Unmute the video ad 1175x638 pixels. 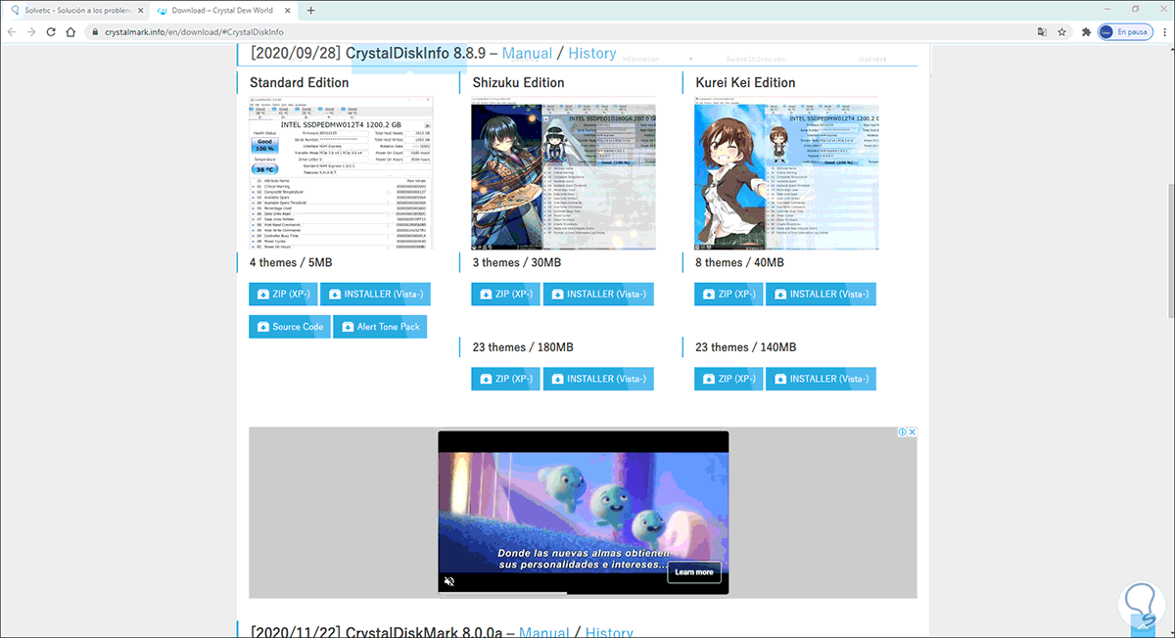point(449,581)
